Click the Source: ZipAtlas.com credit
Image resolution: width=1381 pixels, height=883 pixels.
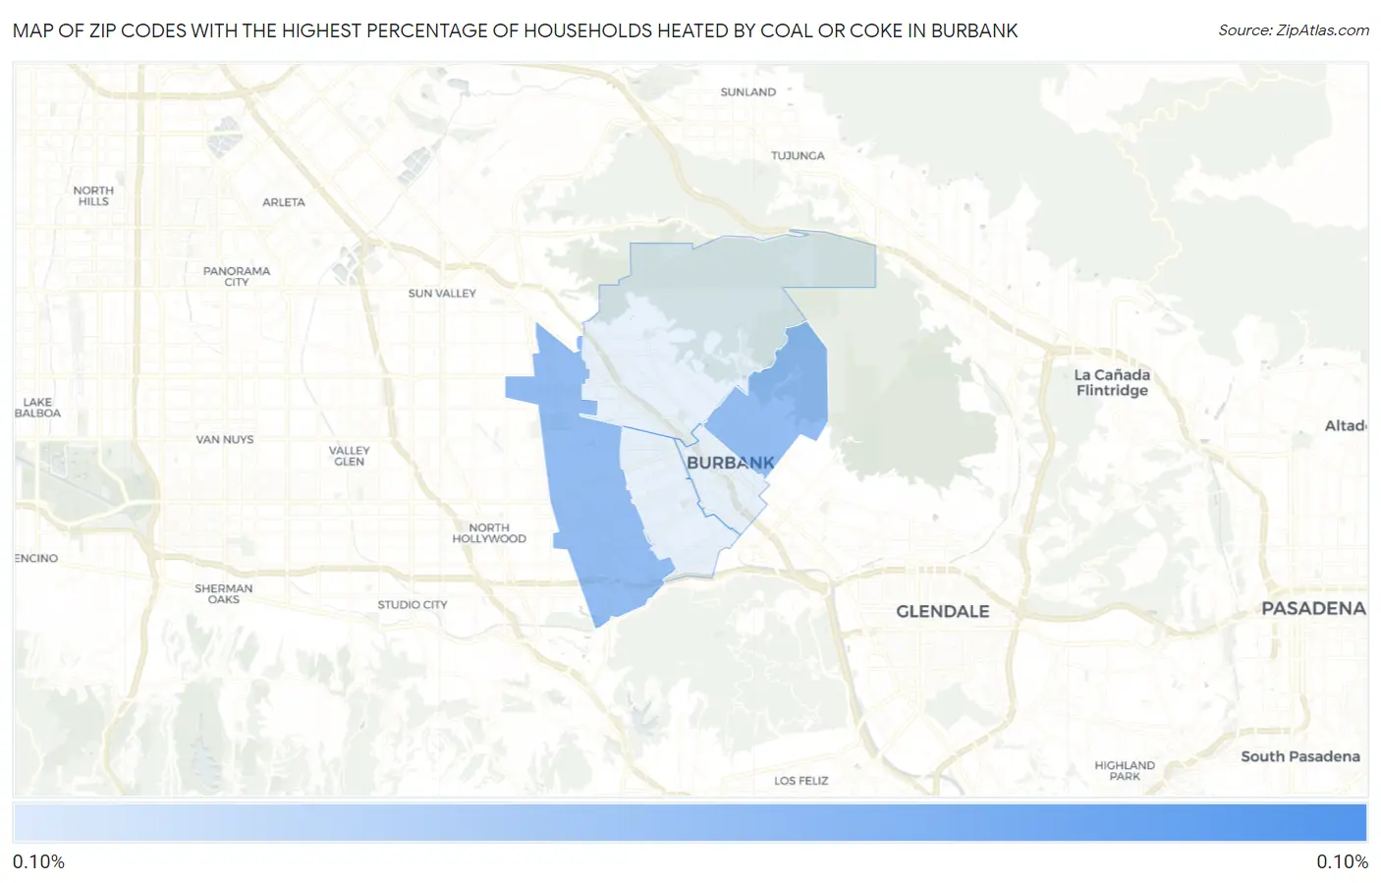pyautogui.click(x=1294, y=30)
